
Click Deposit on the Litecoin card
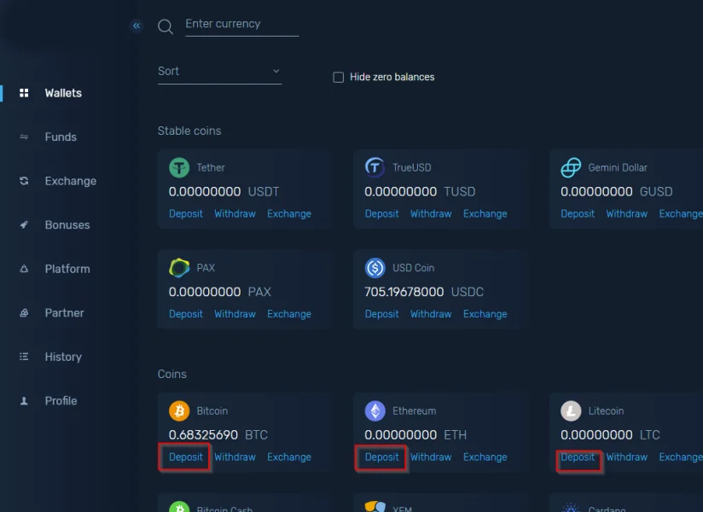[x=578, y=457]
